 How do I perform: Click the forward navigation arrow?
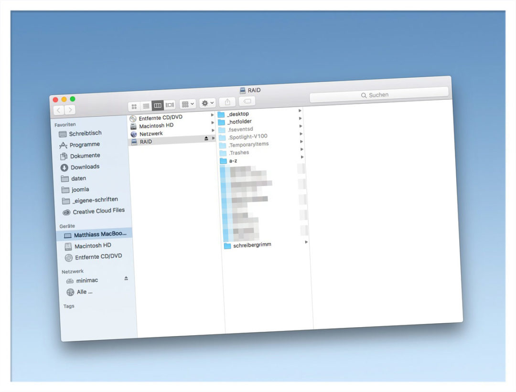(70, 109)
